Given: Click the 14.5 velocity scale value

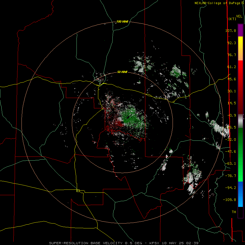Looking at the screenshot, I should [232, 103].
